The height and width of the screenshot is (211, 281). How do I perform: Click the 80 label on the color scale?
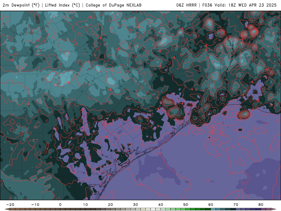coord(261,205)
